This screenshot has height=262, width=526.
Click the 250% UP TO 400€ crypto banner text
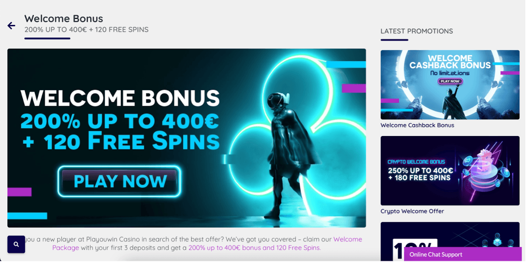tap(420, 171)
